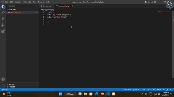Open Microsoft Edge from the taskbar
The width and height of the screenshot is (174, 97).
coord(97,94)
